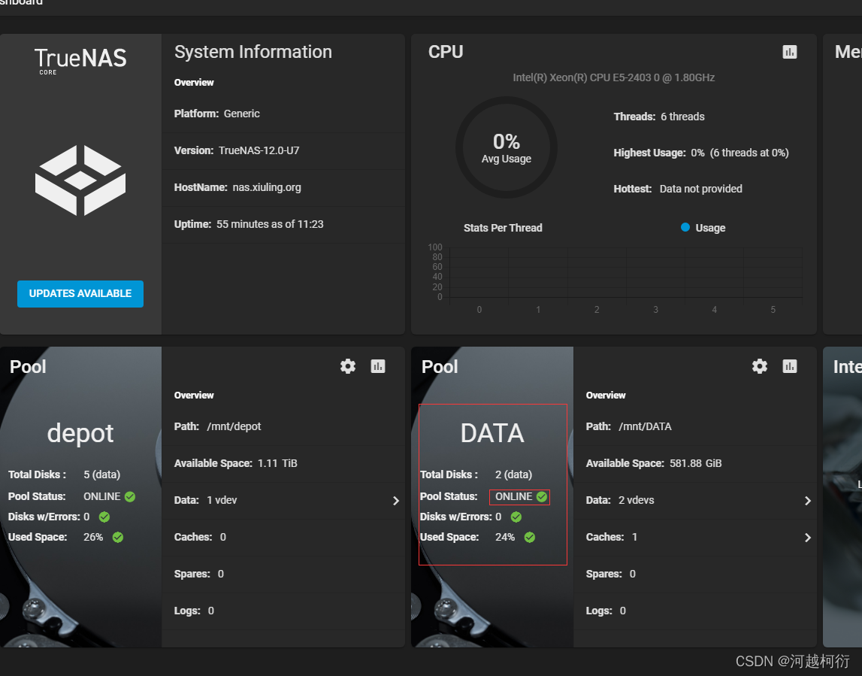Select depot Pool Status ONLINE text
The image size is (862, 676).
tap(101, 497)
